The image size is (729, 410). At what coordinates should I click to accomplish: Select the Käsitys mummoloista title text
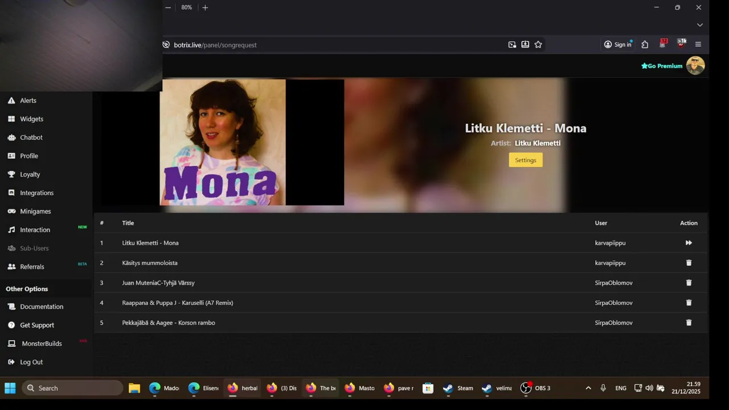(x=150, y=263)
